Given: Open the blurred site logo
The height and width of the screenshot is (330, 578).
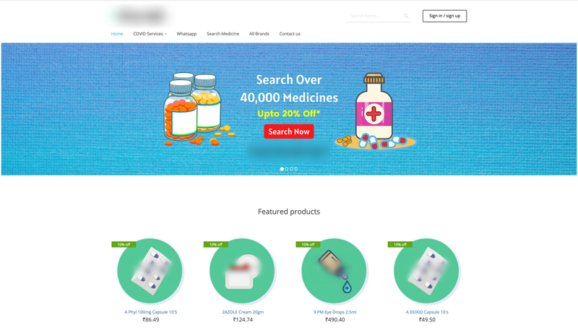Looking at the screenshot, I should pos(141,15).
